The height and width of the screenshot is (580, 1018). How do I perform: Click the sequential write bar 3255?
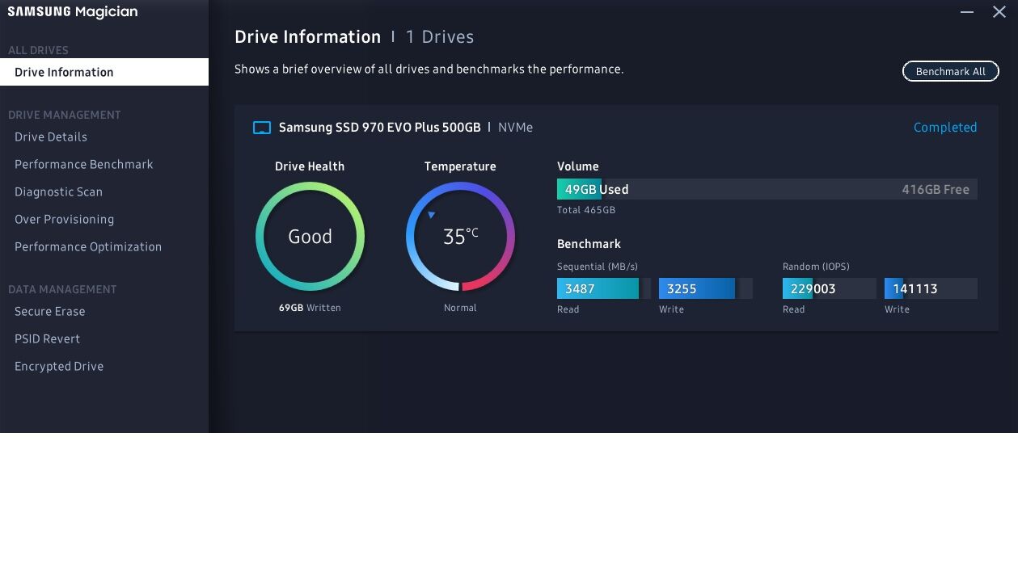click(x=706, y=288)
